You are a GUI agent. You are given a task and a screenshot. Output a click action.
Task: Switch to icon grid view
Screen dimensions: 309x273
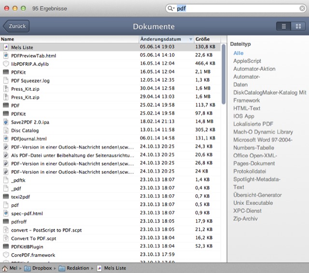[298, 26]
